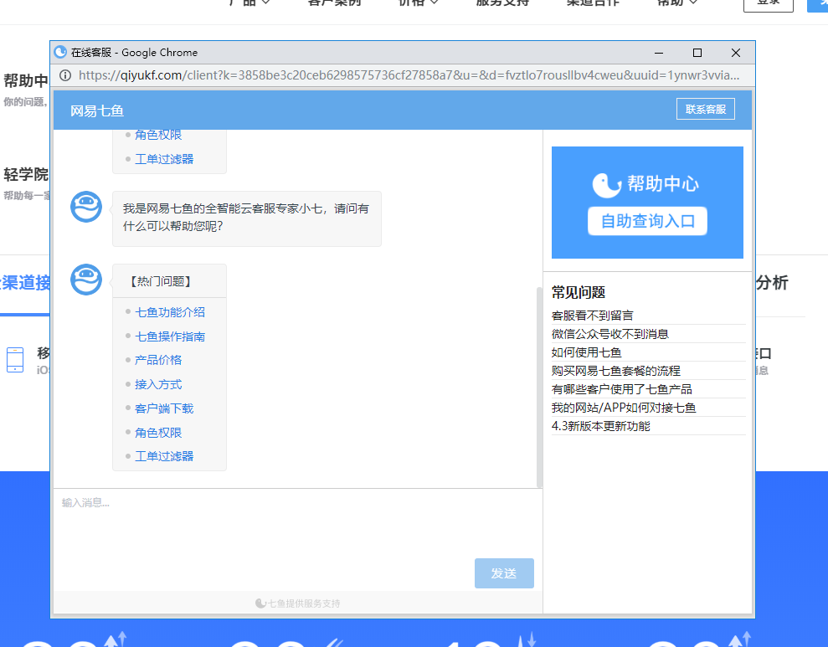Open 帮助 dropdown in background page nav
This screenshot has height=647, width=828.
click(676, 3)
